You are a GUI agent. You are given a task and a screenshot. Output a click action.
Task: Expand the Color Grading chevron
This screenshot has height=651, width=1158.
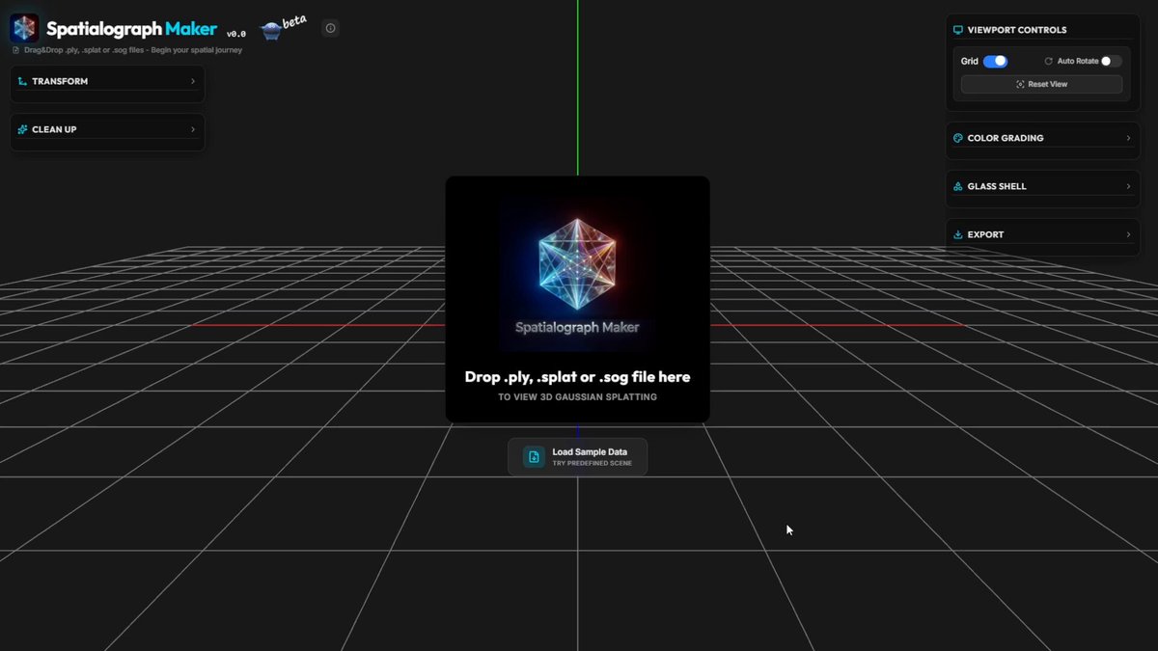1128,138
